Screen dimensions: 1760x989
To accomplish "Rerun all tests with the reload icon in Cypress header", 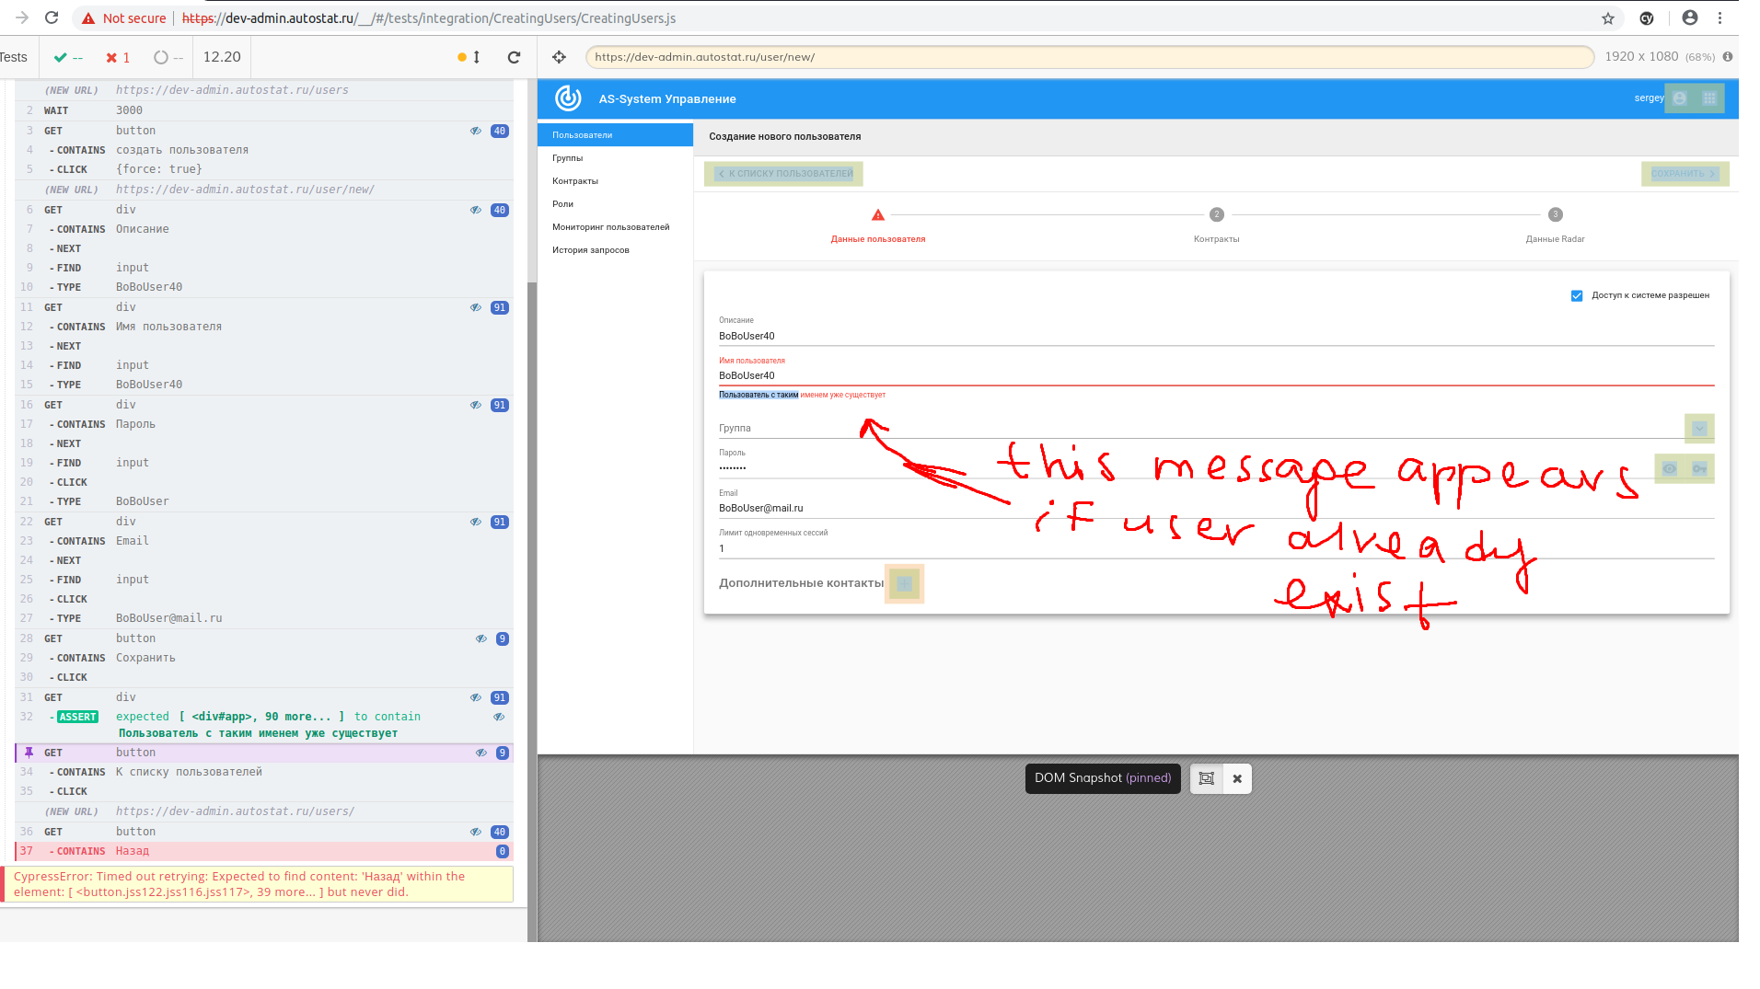I will click(x=515, y=57).
